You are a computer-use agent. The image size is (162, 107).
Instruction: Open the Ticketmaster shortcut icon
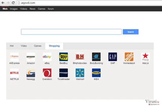click(x=64, y=73)
